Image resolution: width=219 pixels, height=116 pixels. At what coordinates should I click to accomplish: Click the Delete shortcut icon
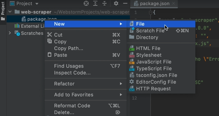pos(118,112)
